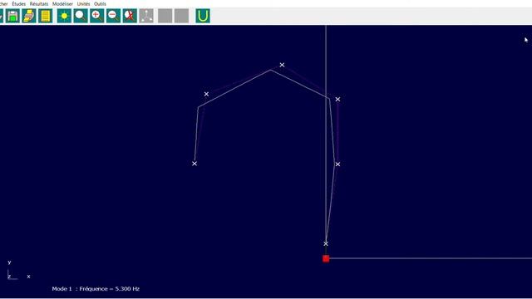532x299 pixels.
Task: Click the zoom out minus magnifier
Action: point(113,16)
